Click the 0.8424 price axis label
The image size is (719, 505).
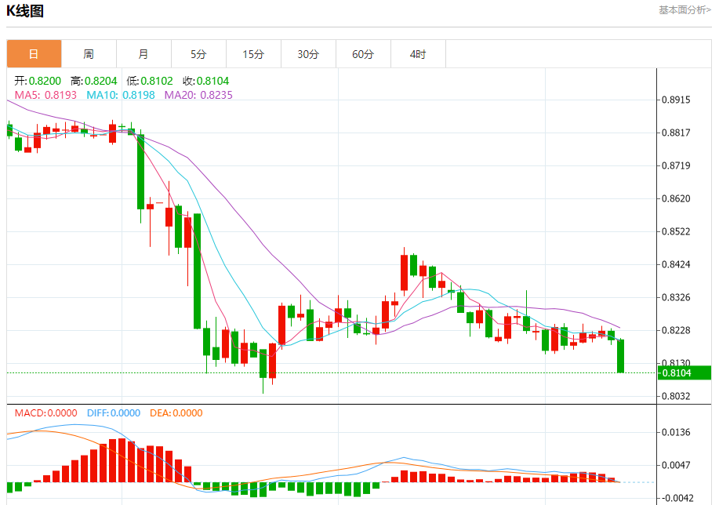point(676,265)
